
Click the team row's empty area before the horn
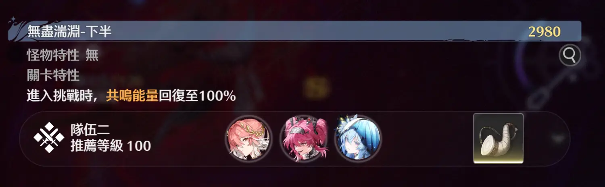click(428, 139)
